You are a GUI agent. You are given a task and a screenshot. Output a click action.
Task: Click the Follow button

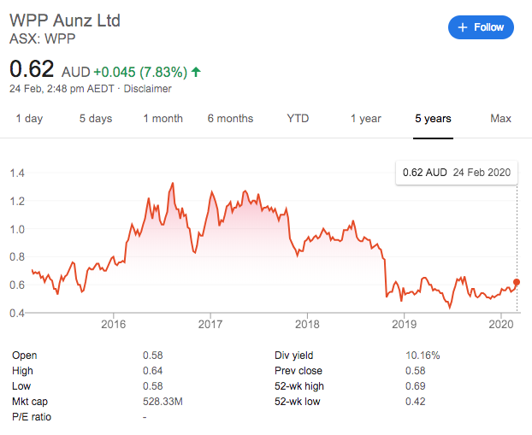point(481,27)
